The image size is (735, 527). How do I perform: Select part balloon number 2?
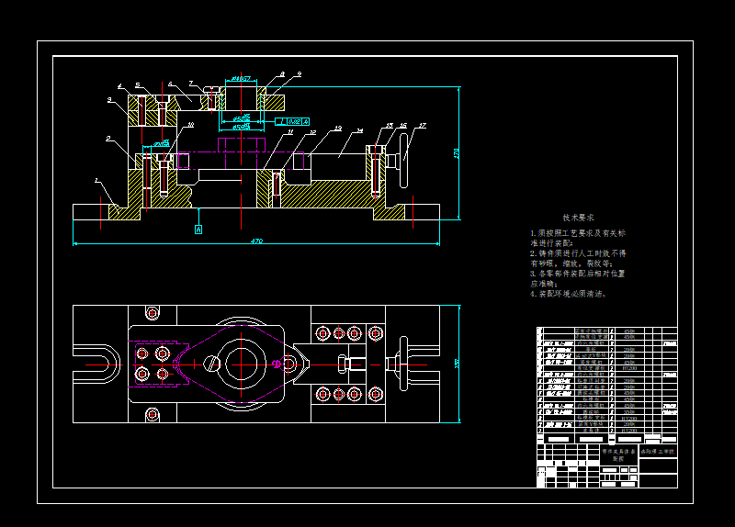(x=108, y=139)
